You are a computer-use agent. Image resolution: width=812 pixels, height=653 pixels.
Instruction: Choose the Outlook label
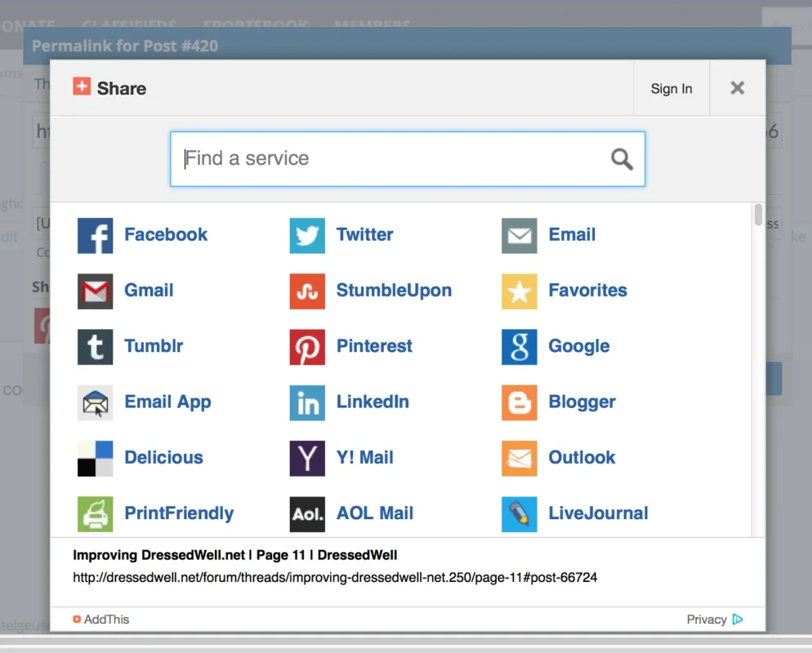pos(582,457)
